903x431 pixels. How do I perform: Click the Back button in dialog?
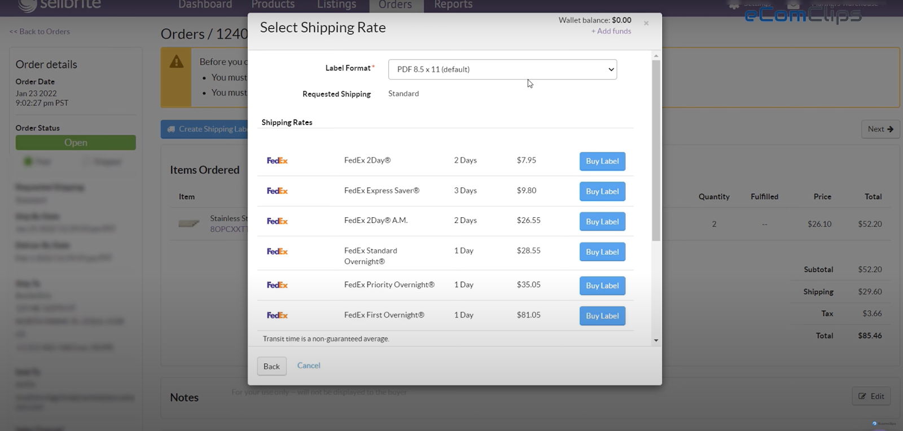pos(271,366)
